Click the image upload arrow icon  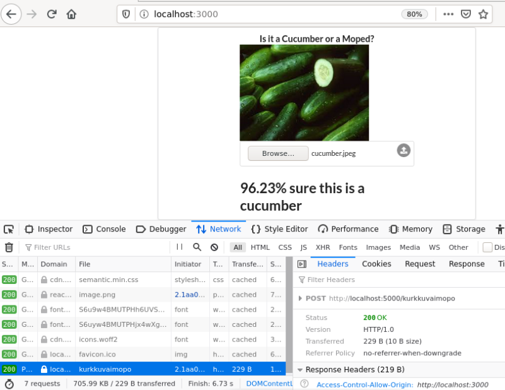coord(403,150)
